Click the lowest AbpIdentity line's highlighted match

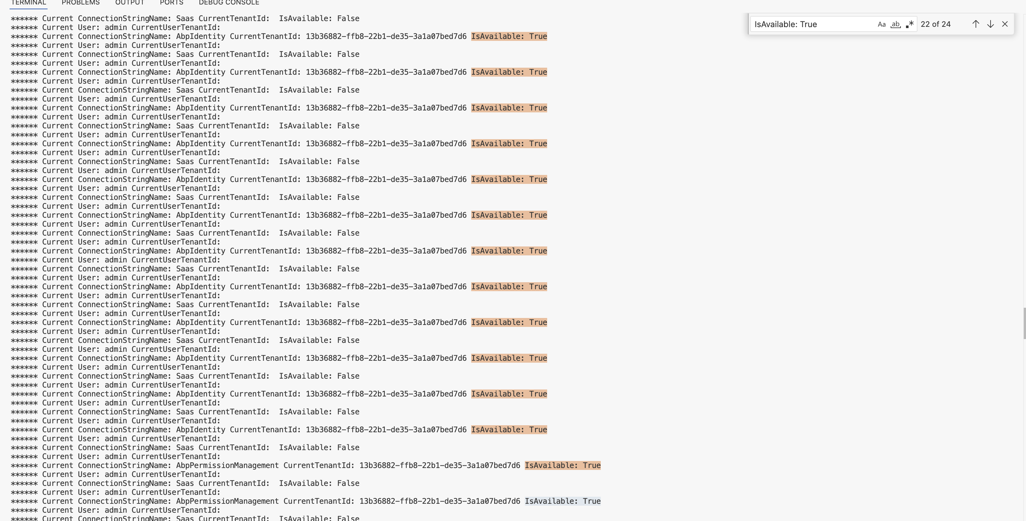pyautogui.click(x=509, y=429)
